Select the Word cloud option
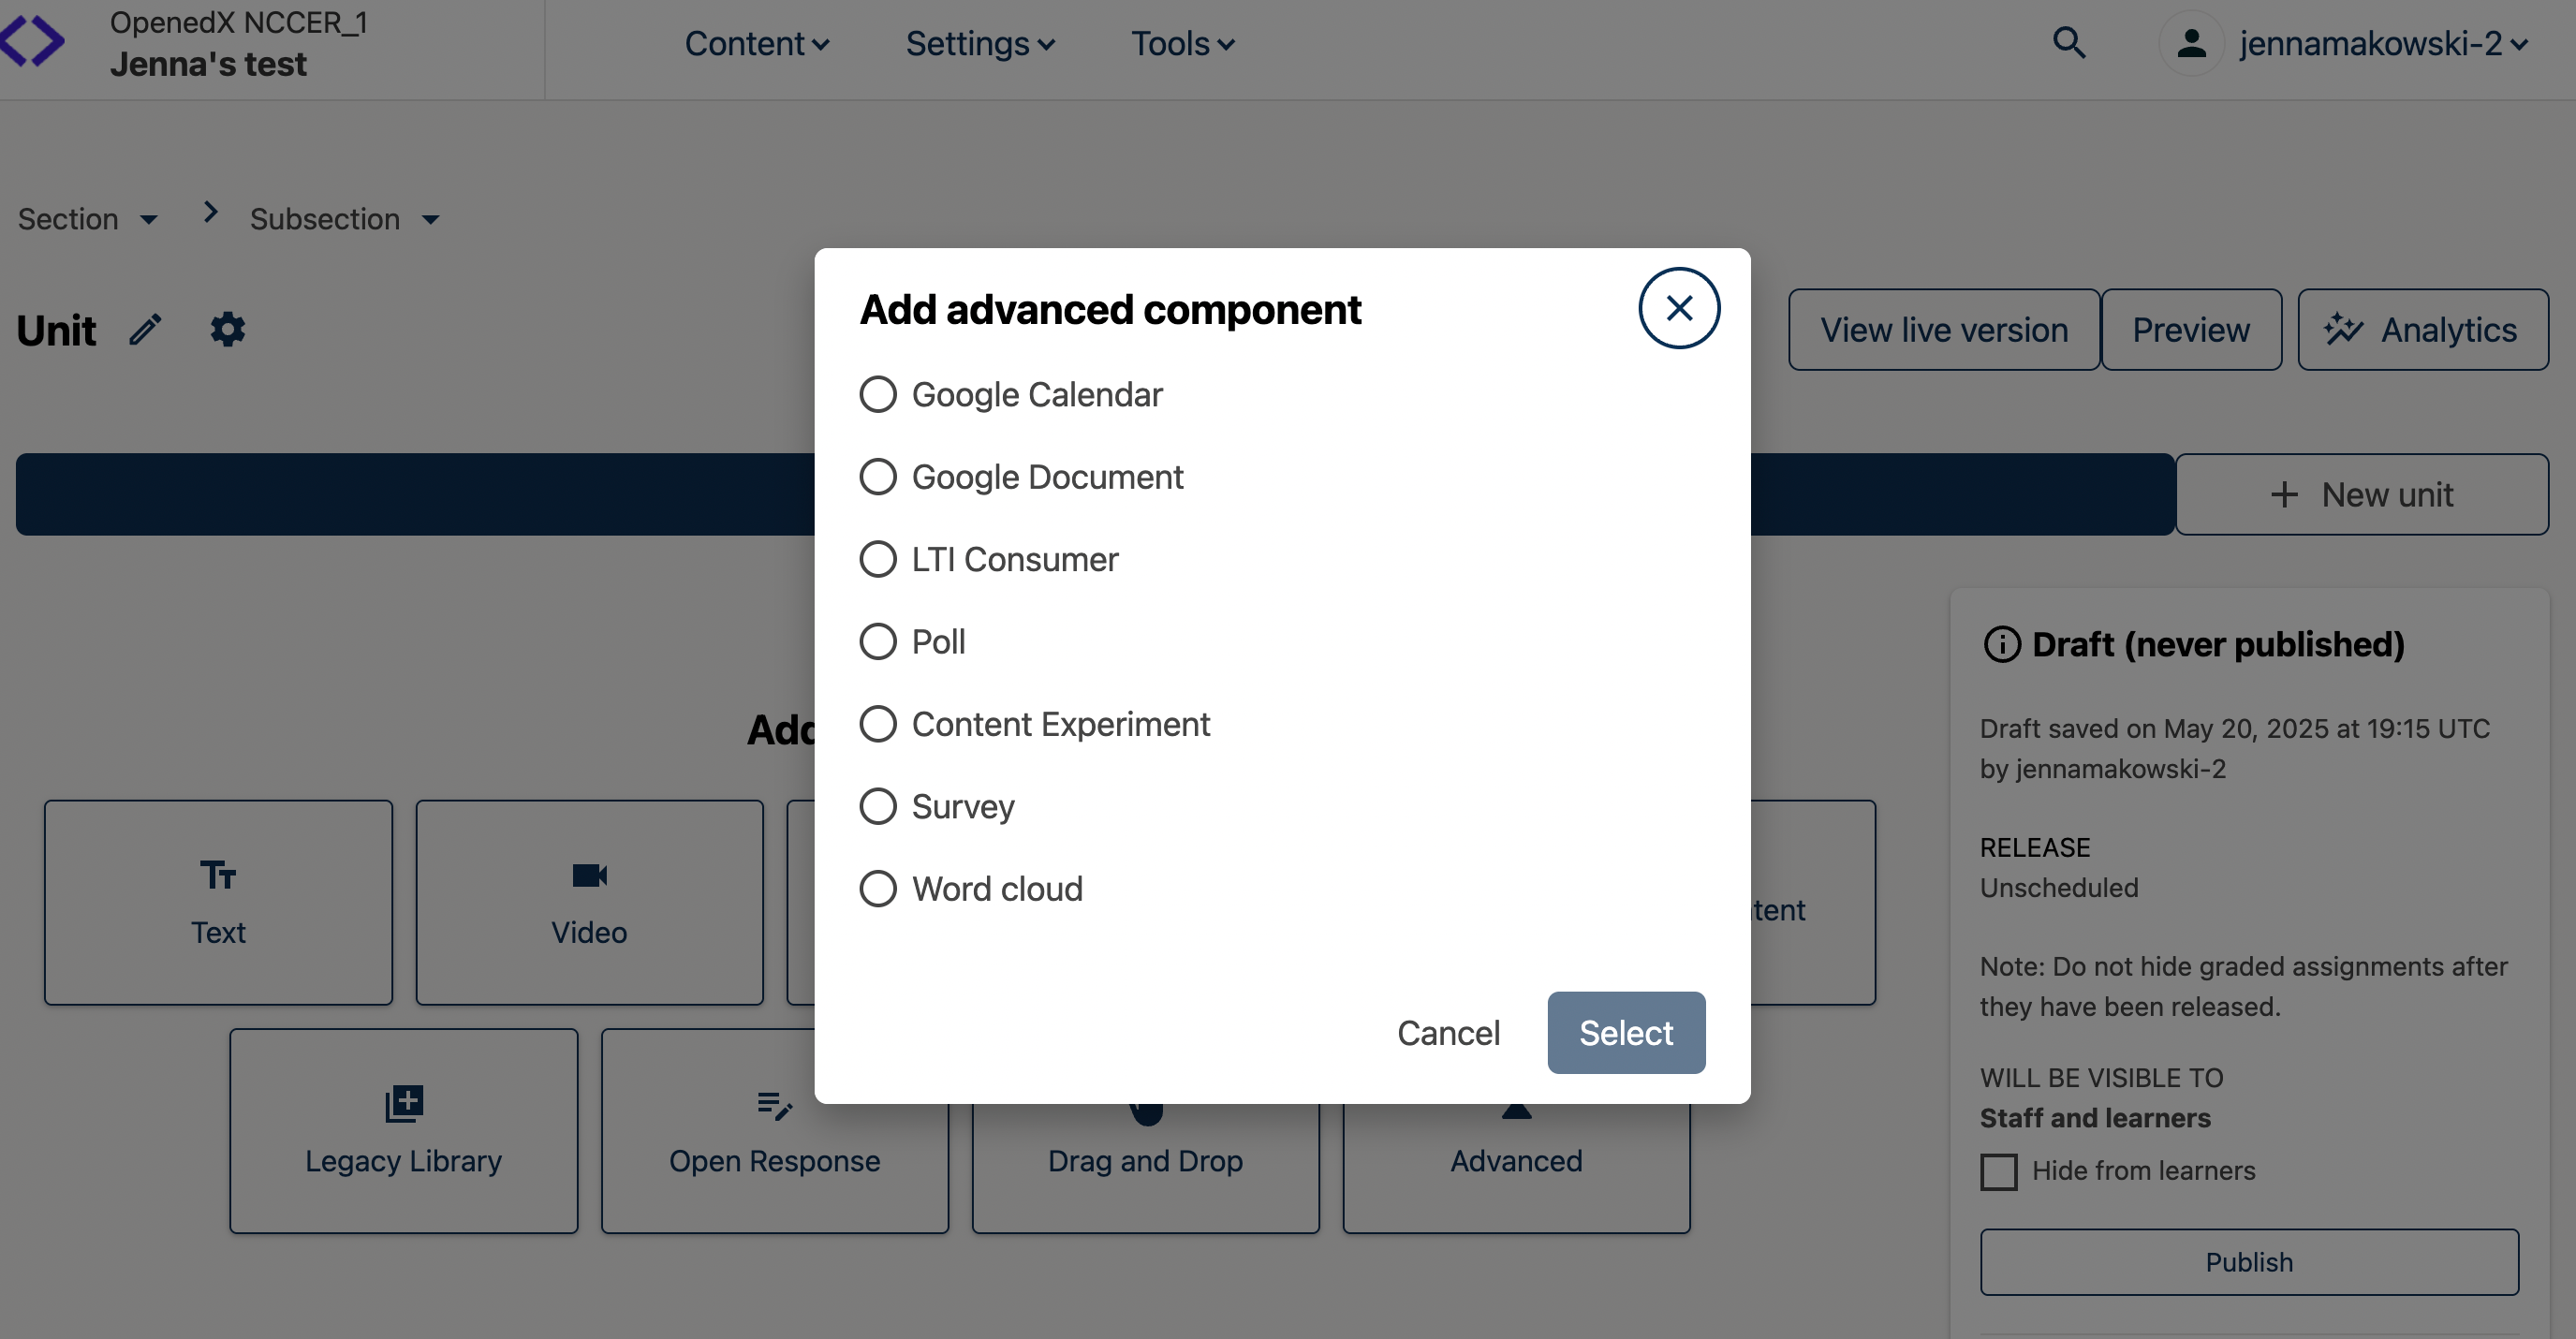 877,888
